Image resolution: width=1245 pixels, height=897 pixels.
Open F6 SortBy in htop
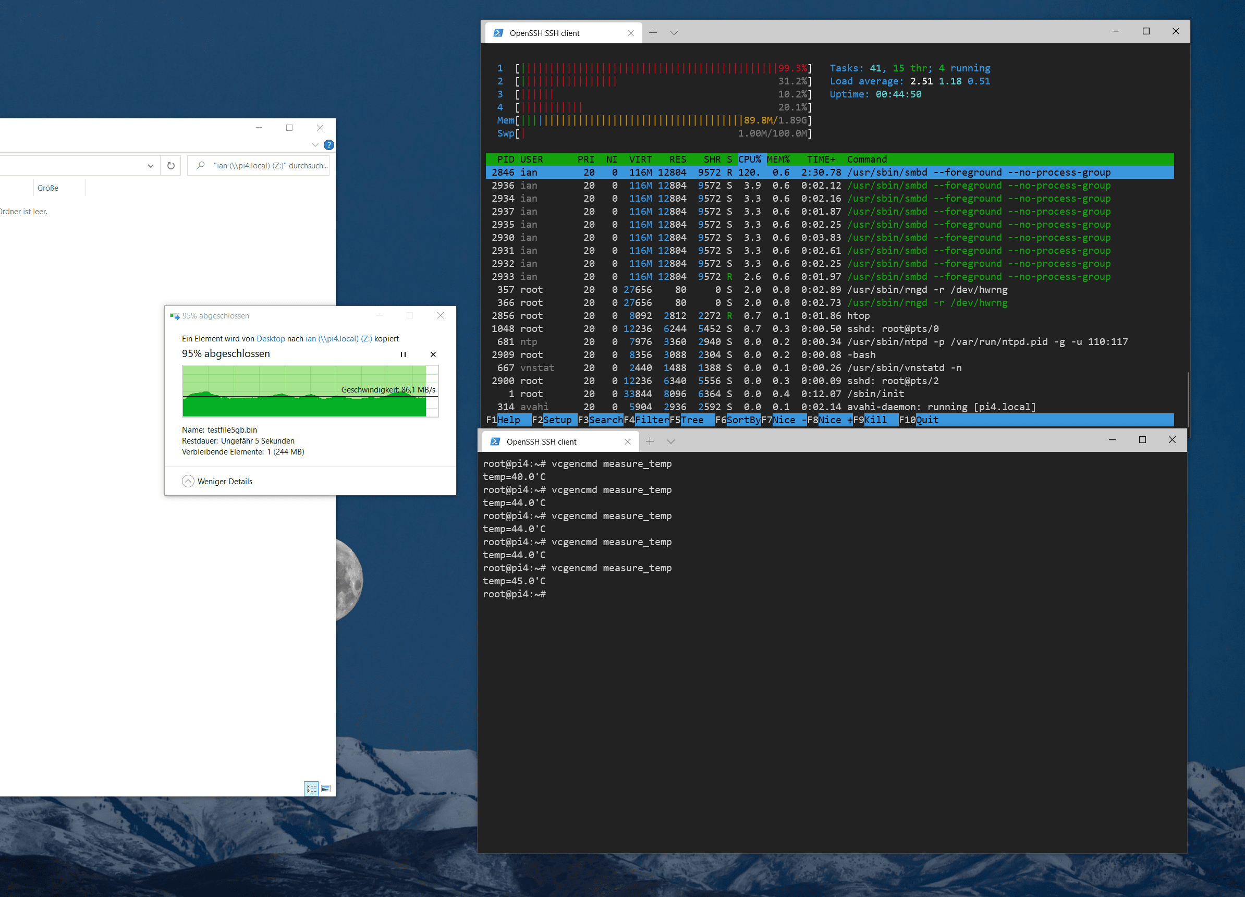point(738,420)
